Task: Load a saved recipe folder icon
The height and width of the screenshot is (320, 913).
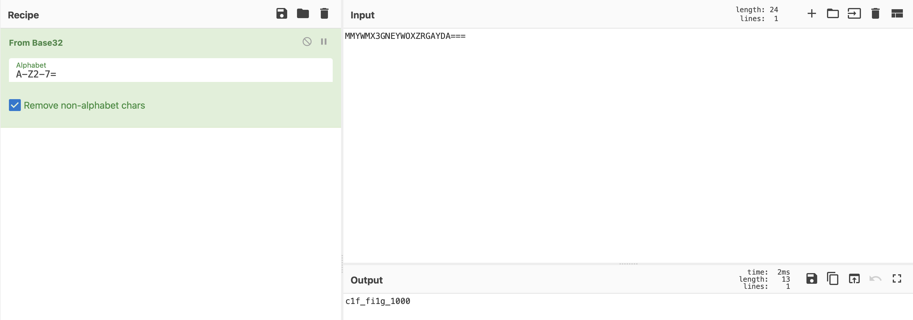Action: (x=303, y=14)
